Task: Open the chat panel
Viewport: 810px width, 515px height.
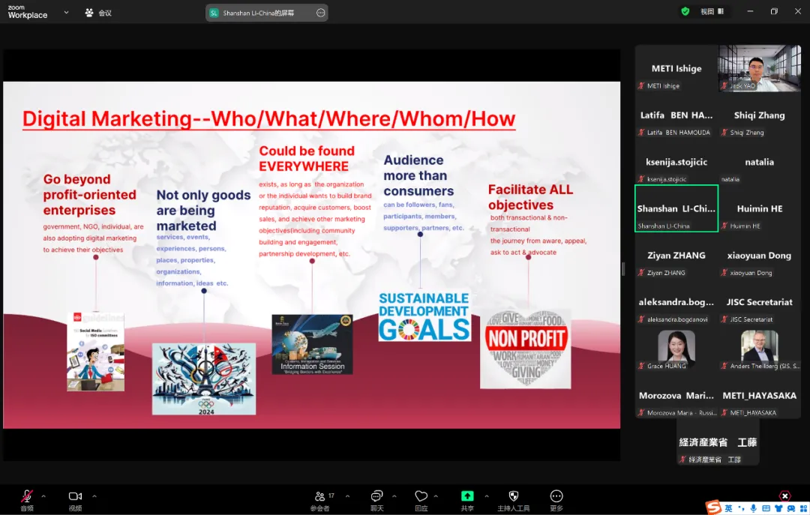Action: (x=377, y=499)
